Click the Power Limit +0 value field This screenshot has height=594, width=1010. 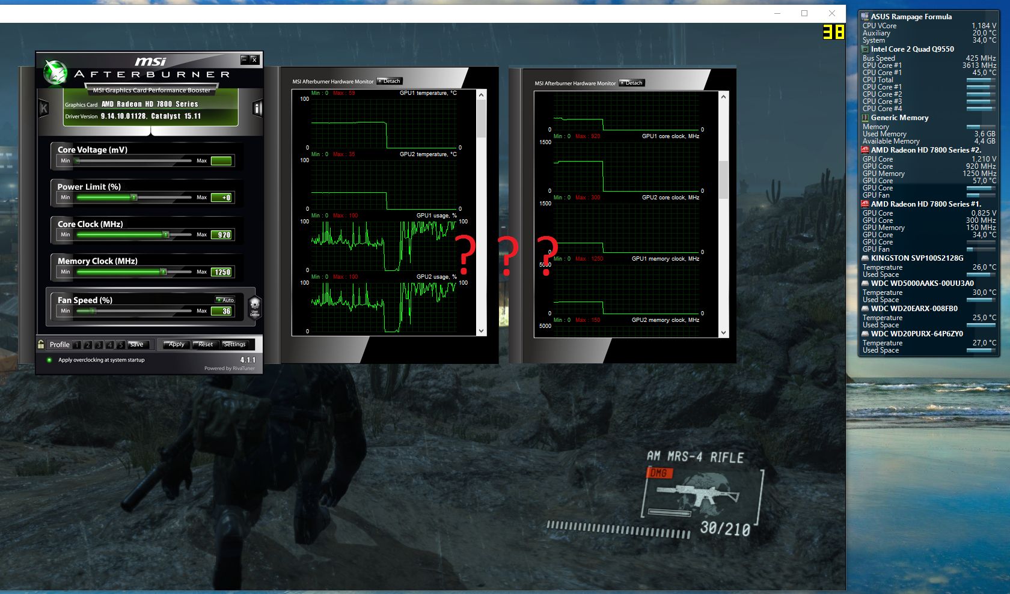(221, 198)
